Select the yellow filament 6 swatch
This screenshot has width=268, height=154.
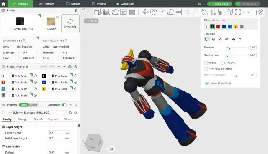pos(236,27)
